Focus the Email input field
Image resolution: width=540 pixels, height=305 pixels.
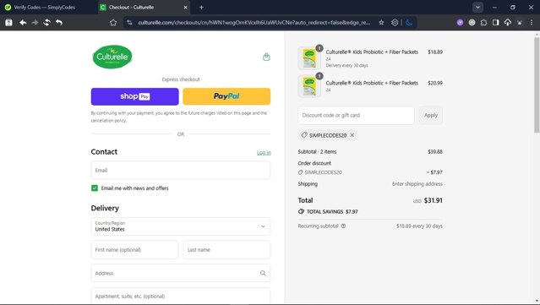coord(181,170)
